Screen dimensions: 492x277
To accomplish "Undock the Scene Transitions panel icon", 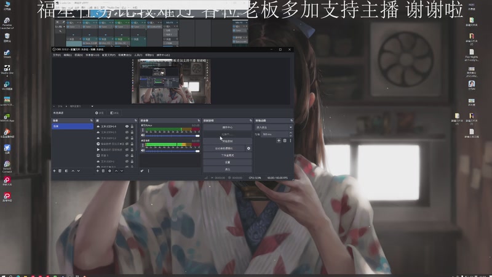I will [291, 121].
